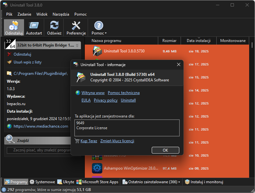Viewport: 255px width, 193px height.
Task: Open the Witryna www link
Action: 93,93
